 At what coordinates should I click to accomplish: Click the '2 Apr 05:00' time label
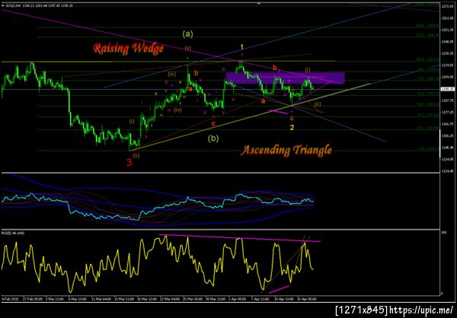237,299
